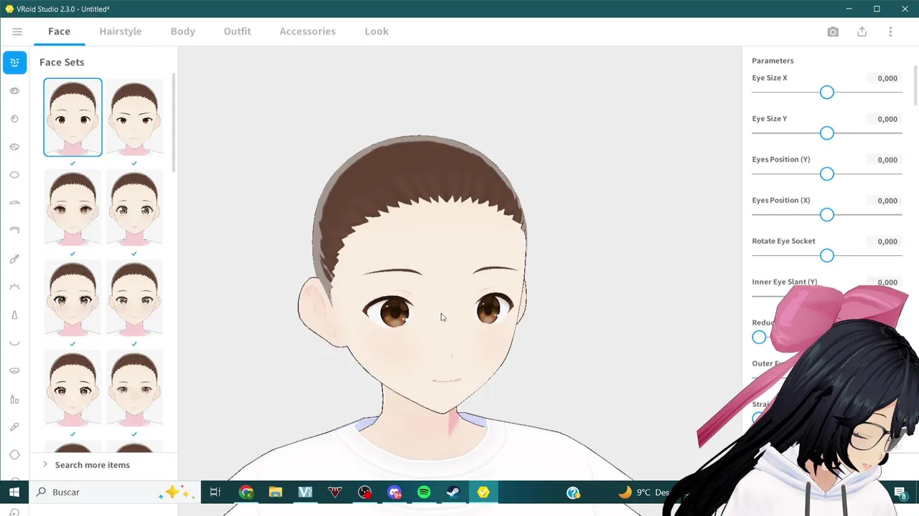Open the Eye Set category in sidebar

[x=14, y=91]
